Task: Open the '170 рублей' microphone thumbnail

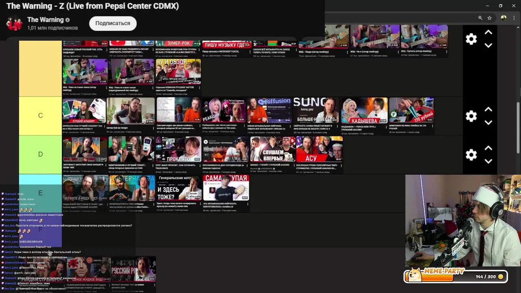Action: (411, 110)
